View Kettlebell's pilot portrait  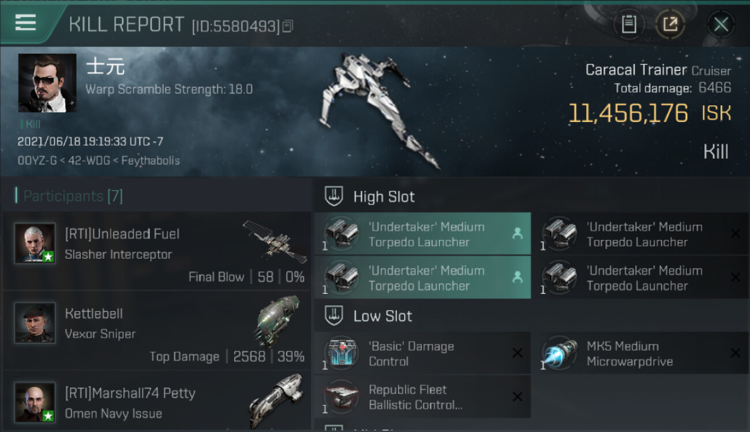35,323
